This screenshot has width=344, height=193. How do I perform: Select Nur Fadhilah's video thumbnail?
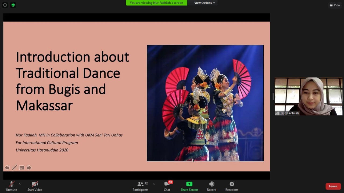point(308,97)
